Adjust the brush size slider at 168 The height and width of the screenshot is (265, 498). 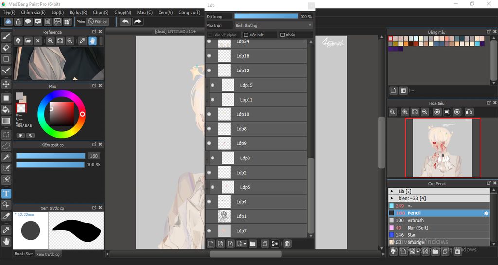pyautogui.click(x=51, y=156)
